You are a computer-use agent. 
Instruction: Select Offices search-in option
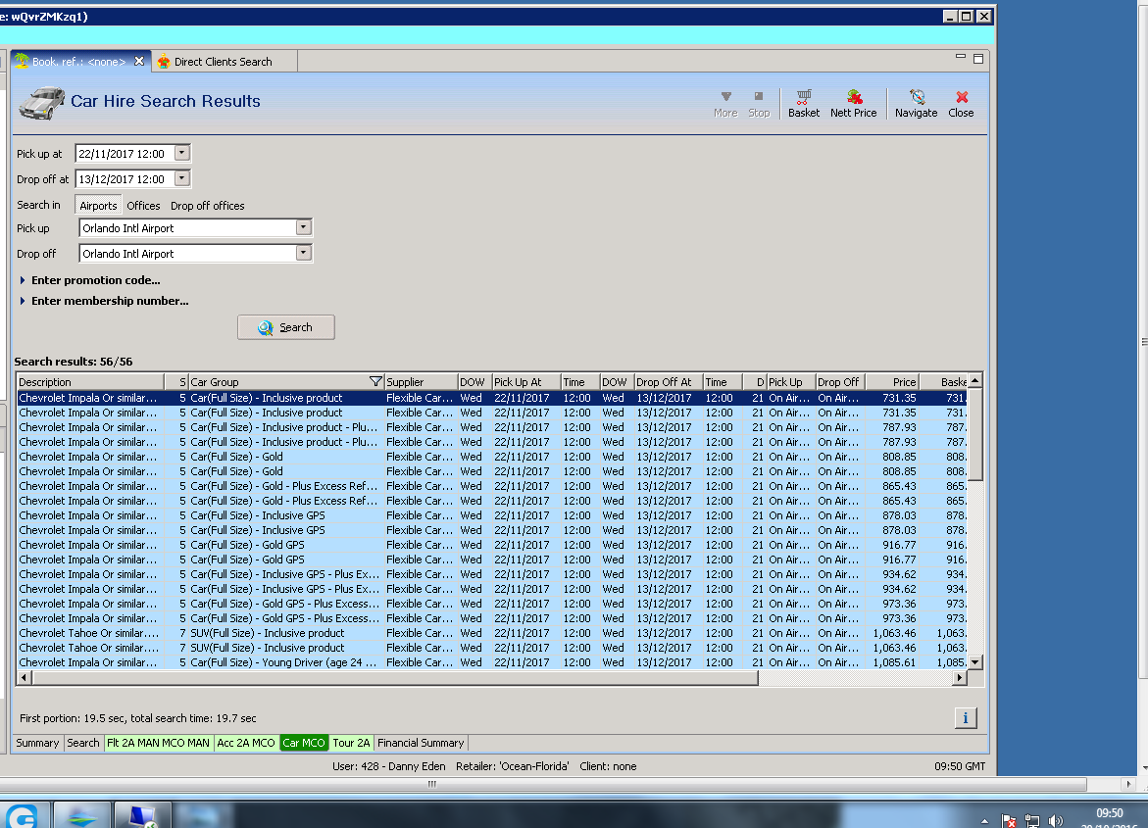click(x=143, y=206)
